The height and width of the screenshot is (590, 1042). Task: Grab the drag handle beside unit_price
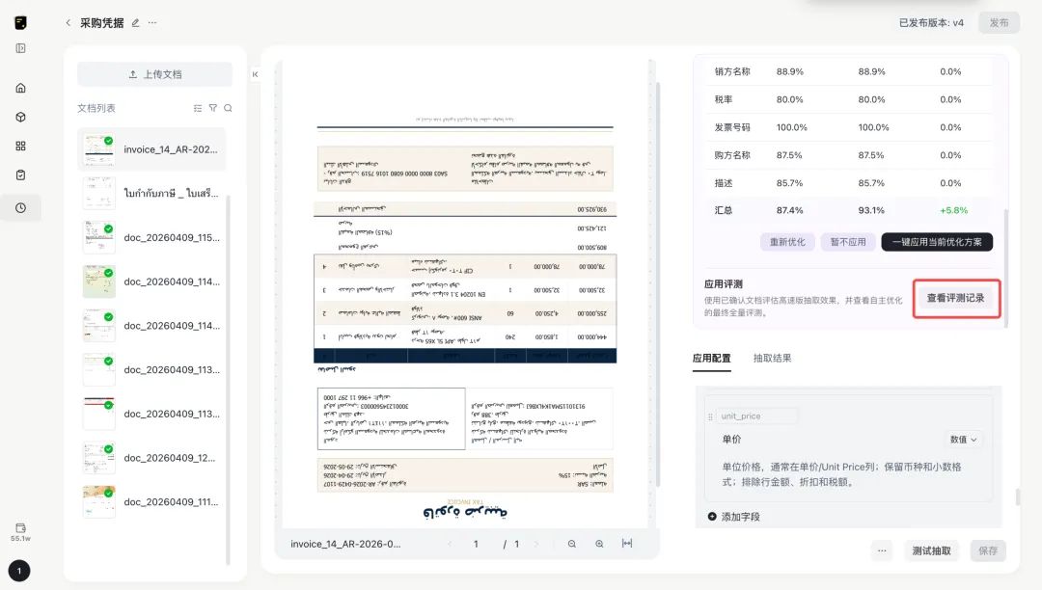click(x=710, y=416)
